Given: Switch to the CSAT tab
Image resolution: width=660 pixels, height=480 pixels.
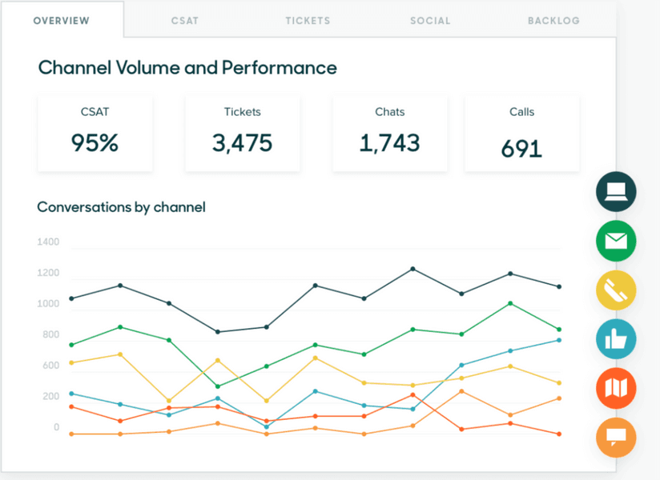Looking at the screenshot, I should (x=184, y=21).
